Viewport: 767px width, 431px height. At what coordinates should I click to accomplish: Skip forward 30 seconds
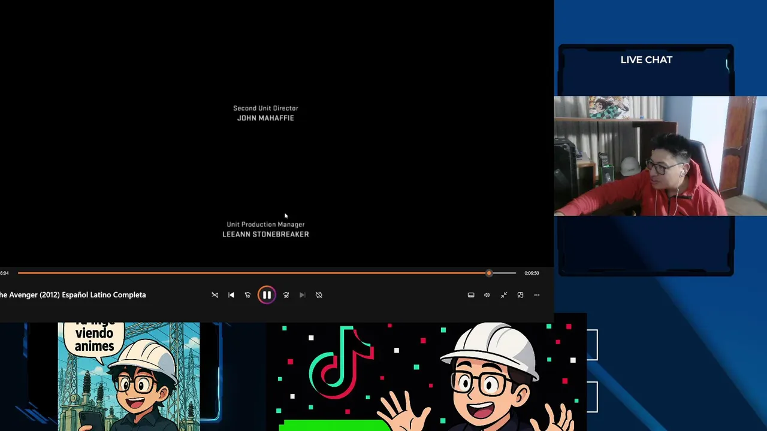coord(286,295)
